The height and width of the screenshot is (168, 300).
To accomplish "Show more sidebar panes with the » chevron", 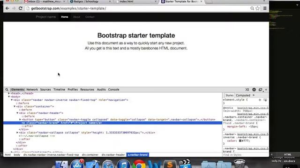I will coord(254,95).
